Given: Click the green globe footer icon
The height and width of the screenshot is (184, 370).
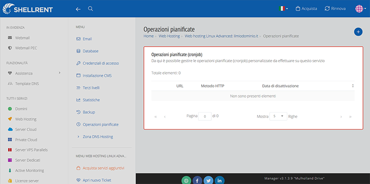Looking at the screenshot, I should click(186, 180).
